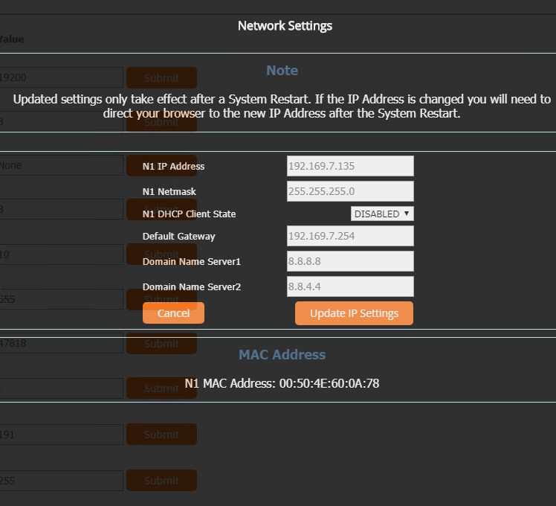Edit the Domain Name Server2 field

350,286
